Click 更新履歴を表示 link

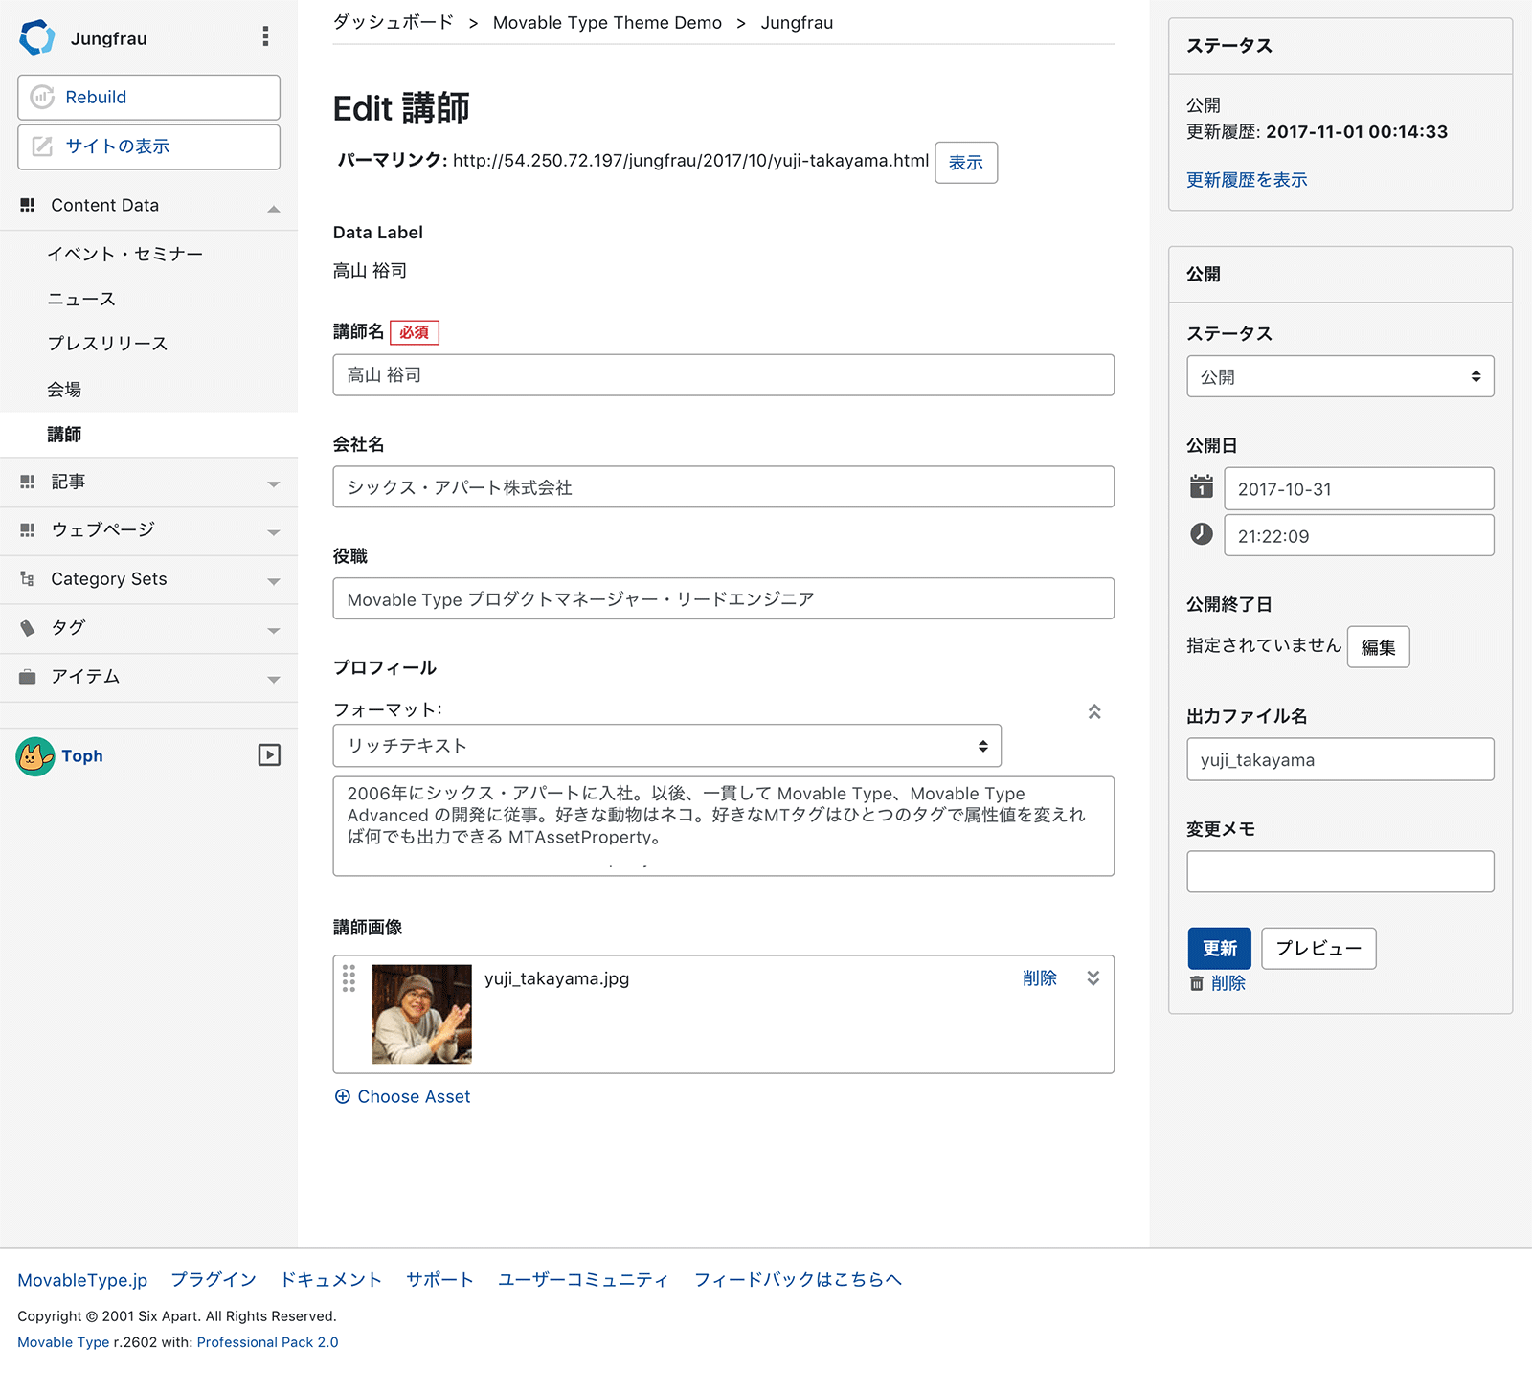[1247, 179]
